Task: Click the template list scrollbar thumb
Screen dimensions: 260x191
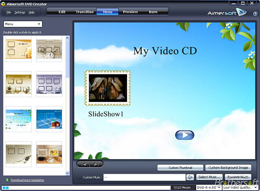Action: pyautogui.click(x=67, y=58)
